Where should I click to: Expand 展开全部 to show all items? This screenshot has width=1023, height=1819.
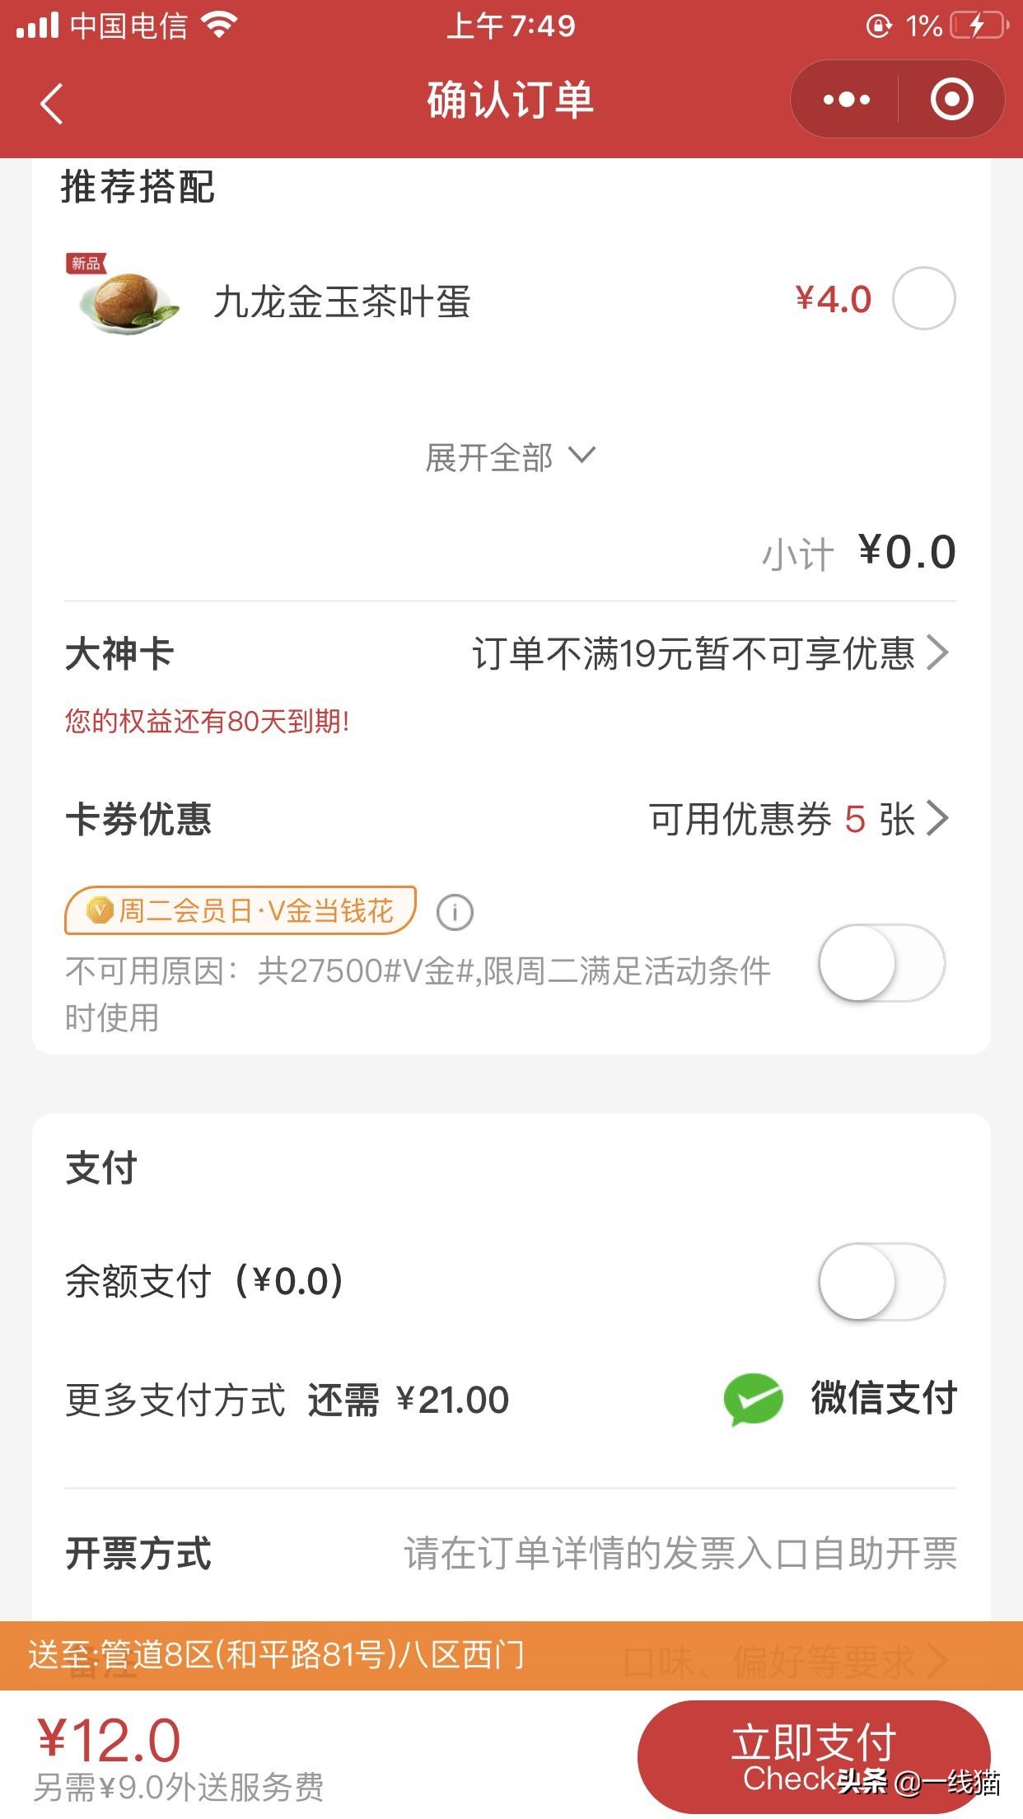coord(510,457)
